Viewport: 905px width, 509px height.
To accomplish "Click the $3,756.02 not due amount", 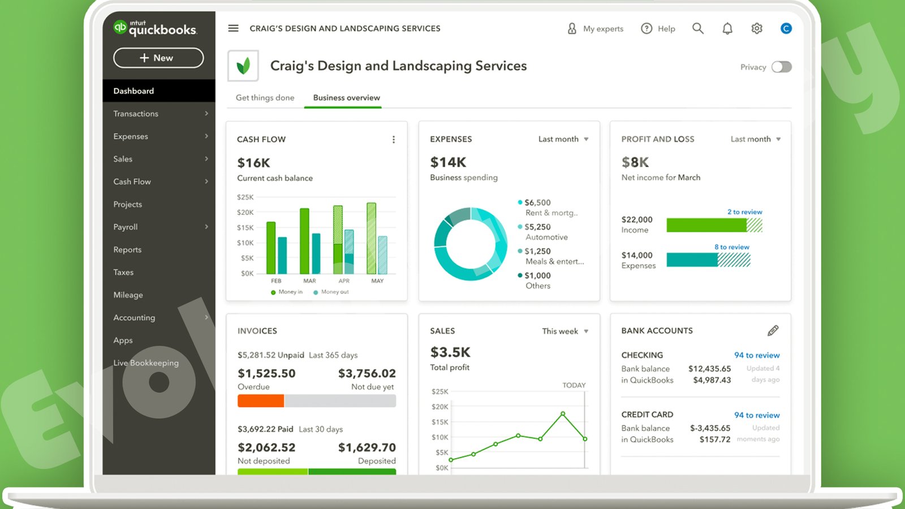I will click(367, 373).
